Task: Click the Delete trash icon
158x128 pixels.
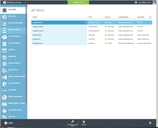Action: (84, 122)
